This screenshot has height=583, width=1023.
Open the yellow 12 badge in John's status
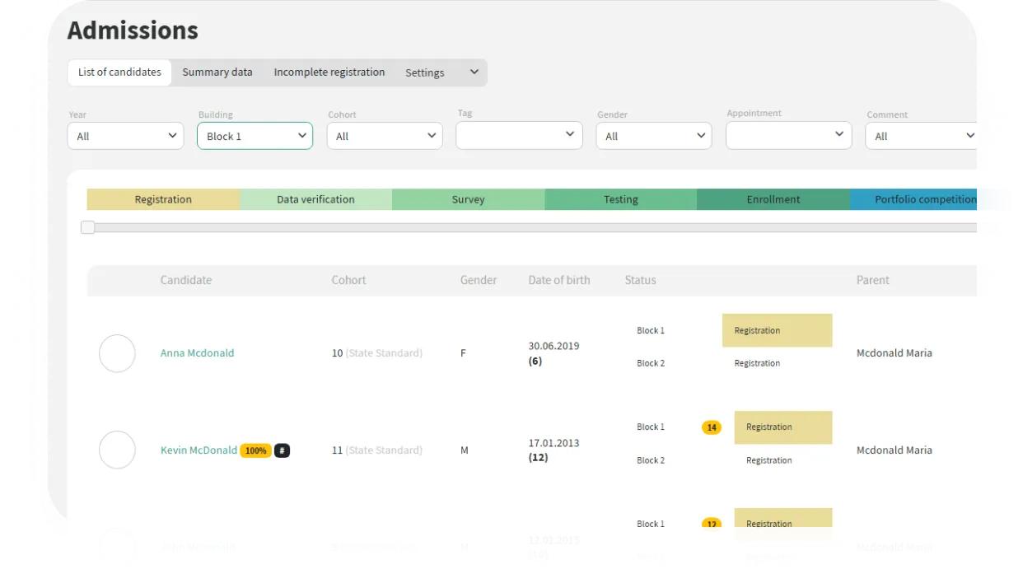point(711,525)
